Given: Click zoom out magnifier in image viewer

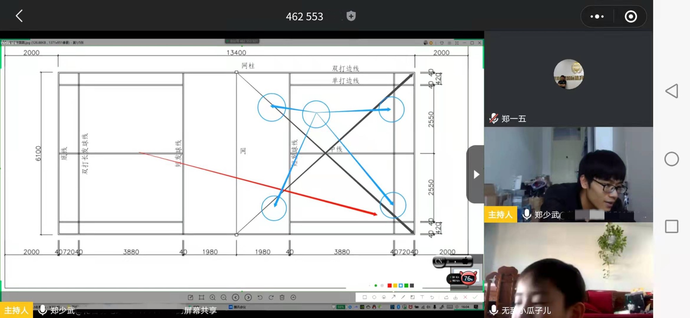Looking at the screenshot, I should (x=224, y=297).
